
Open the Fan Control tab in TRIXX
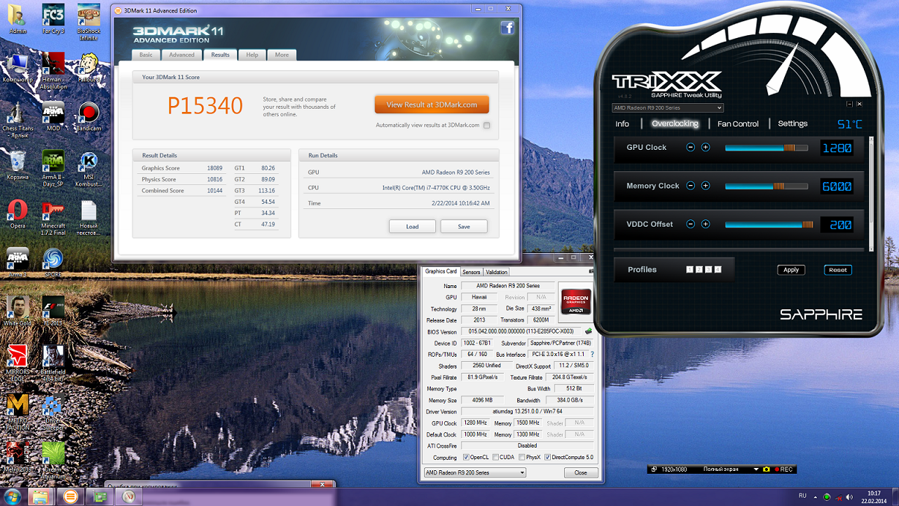(738, 124)
